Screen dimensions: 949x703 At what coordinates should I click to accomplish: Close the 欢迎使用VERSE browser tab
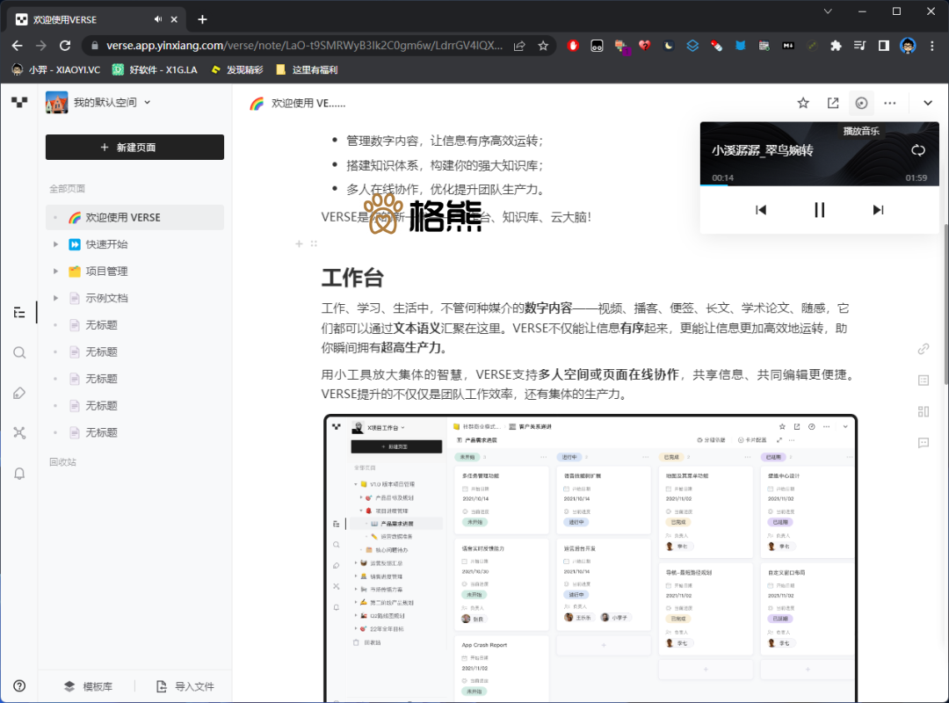tap(174, 19)
